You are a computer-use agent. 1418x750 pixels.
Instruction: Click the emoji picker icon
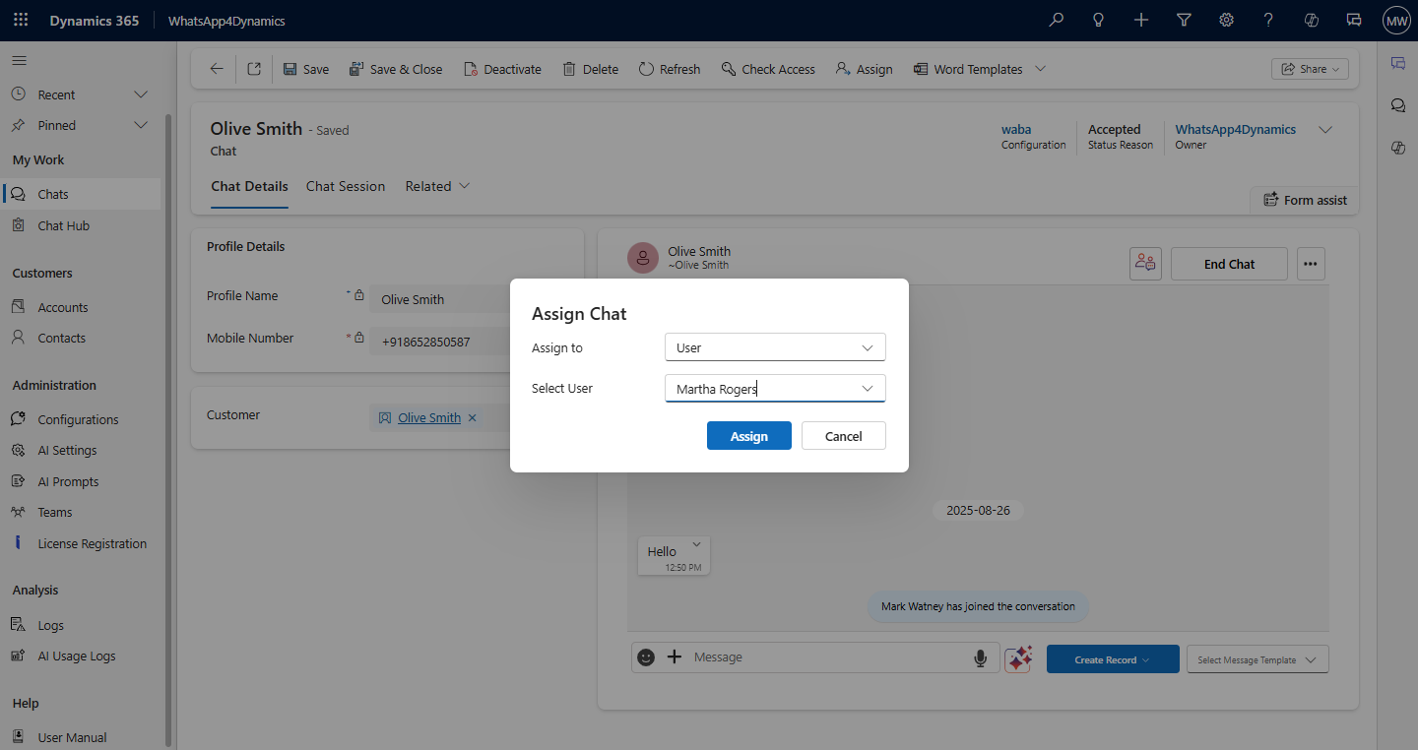[646, 657]
